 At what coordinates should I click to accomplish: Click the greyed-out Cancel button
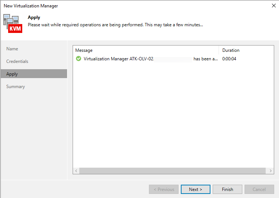point(259,189)
